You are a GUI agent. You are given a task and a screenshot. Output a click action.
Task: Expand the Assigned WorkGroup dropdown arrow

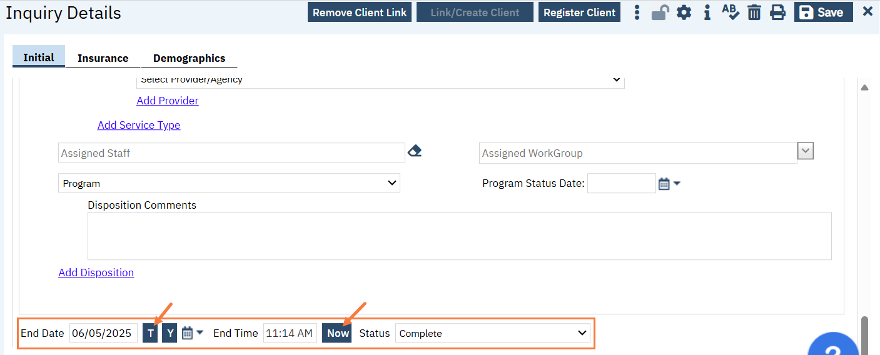(805, 151)
